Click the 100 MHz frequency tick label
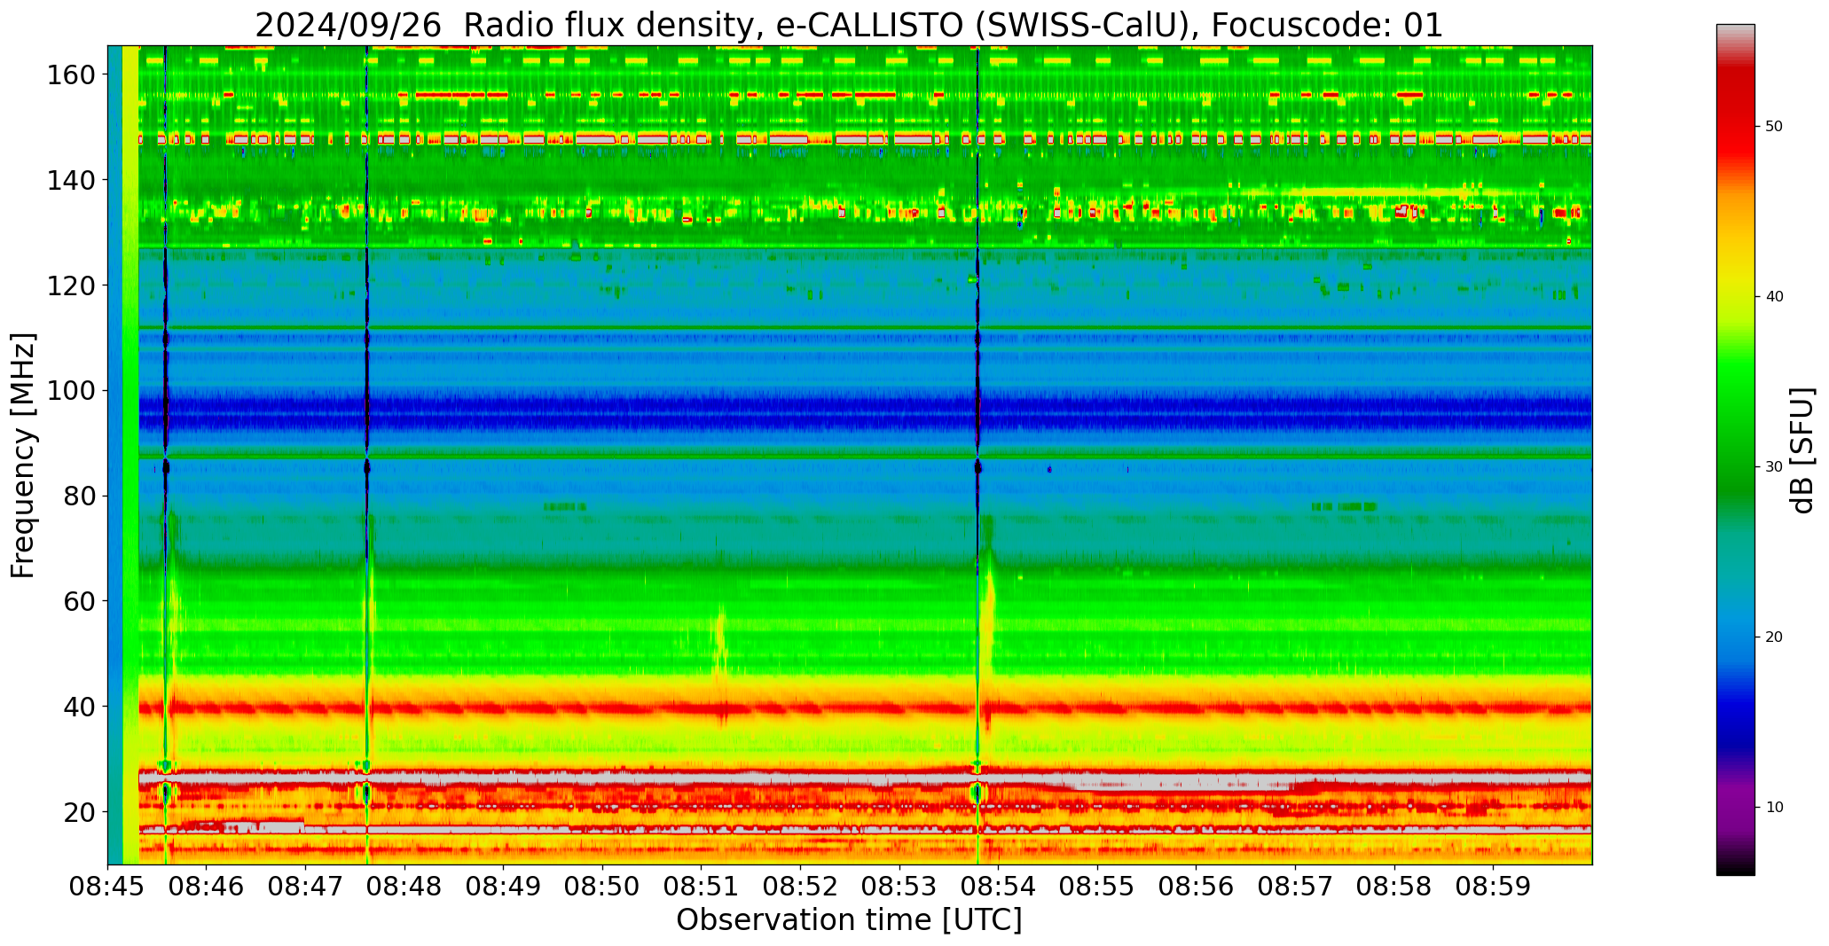1829x946 pixels. (71, 391)
